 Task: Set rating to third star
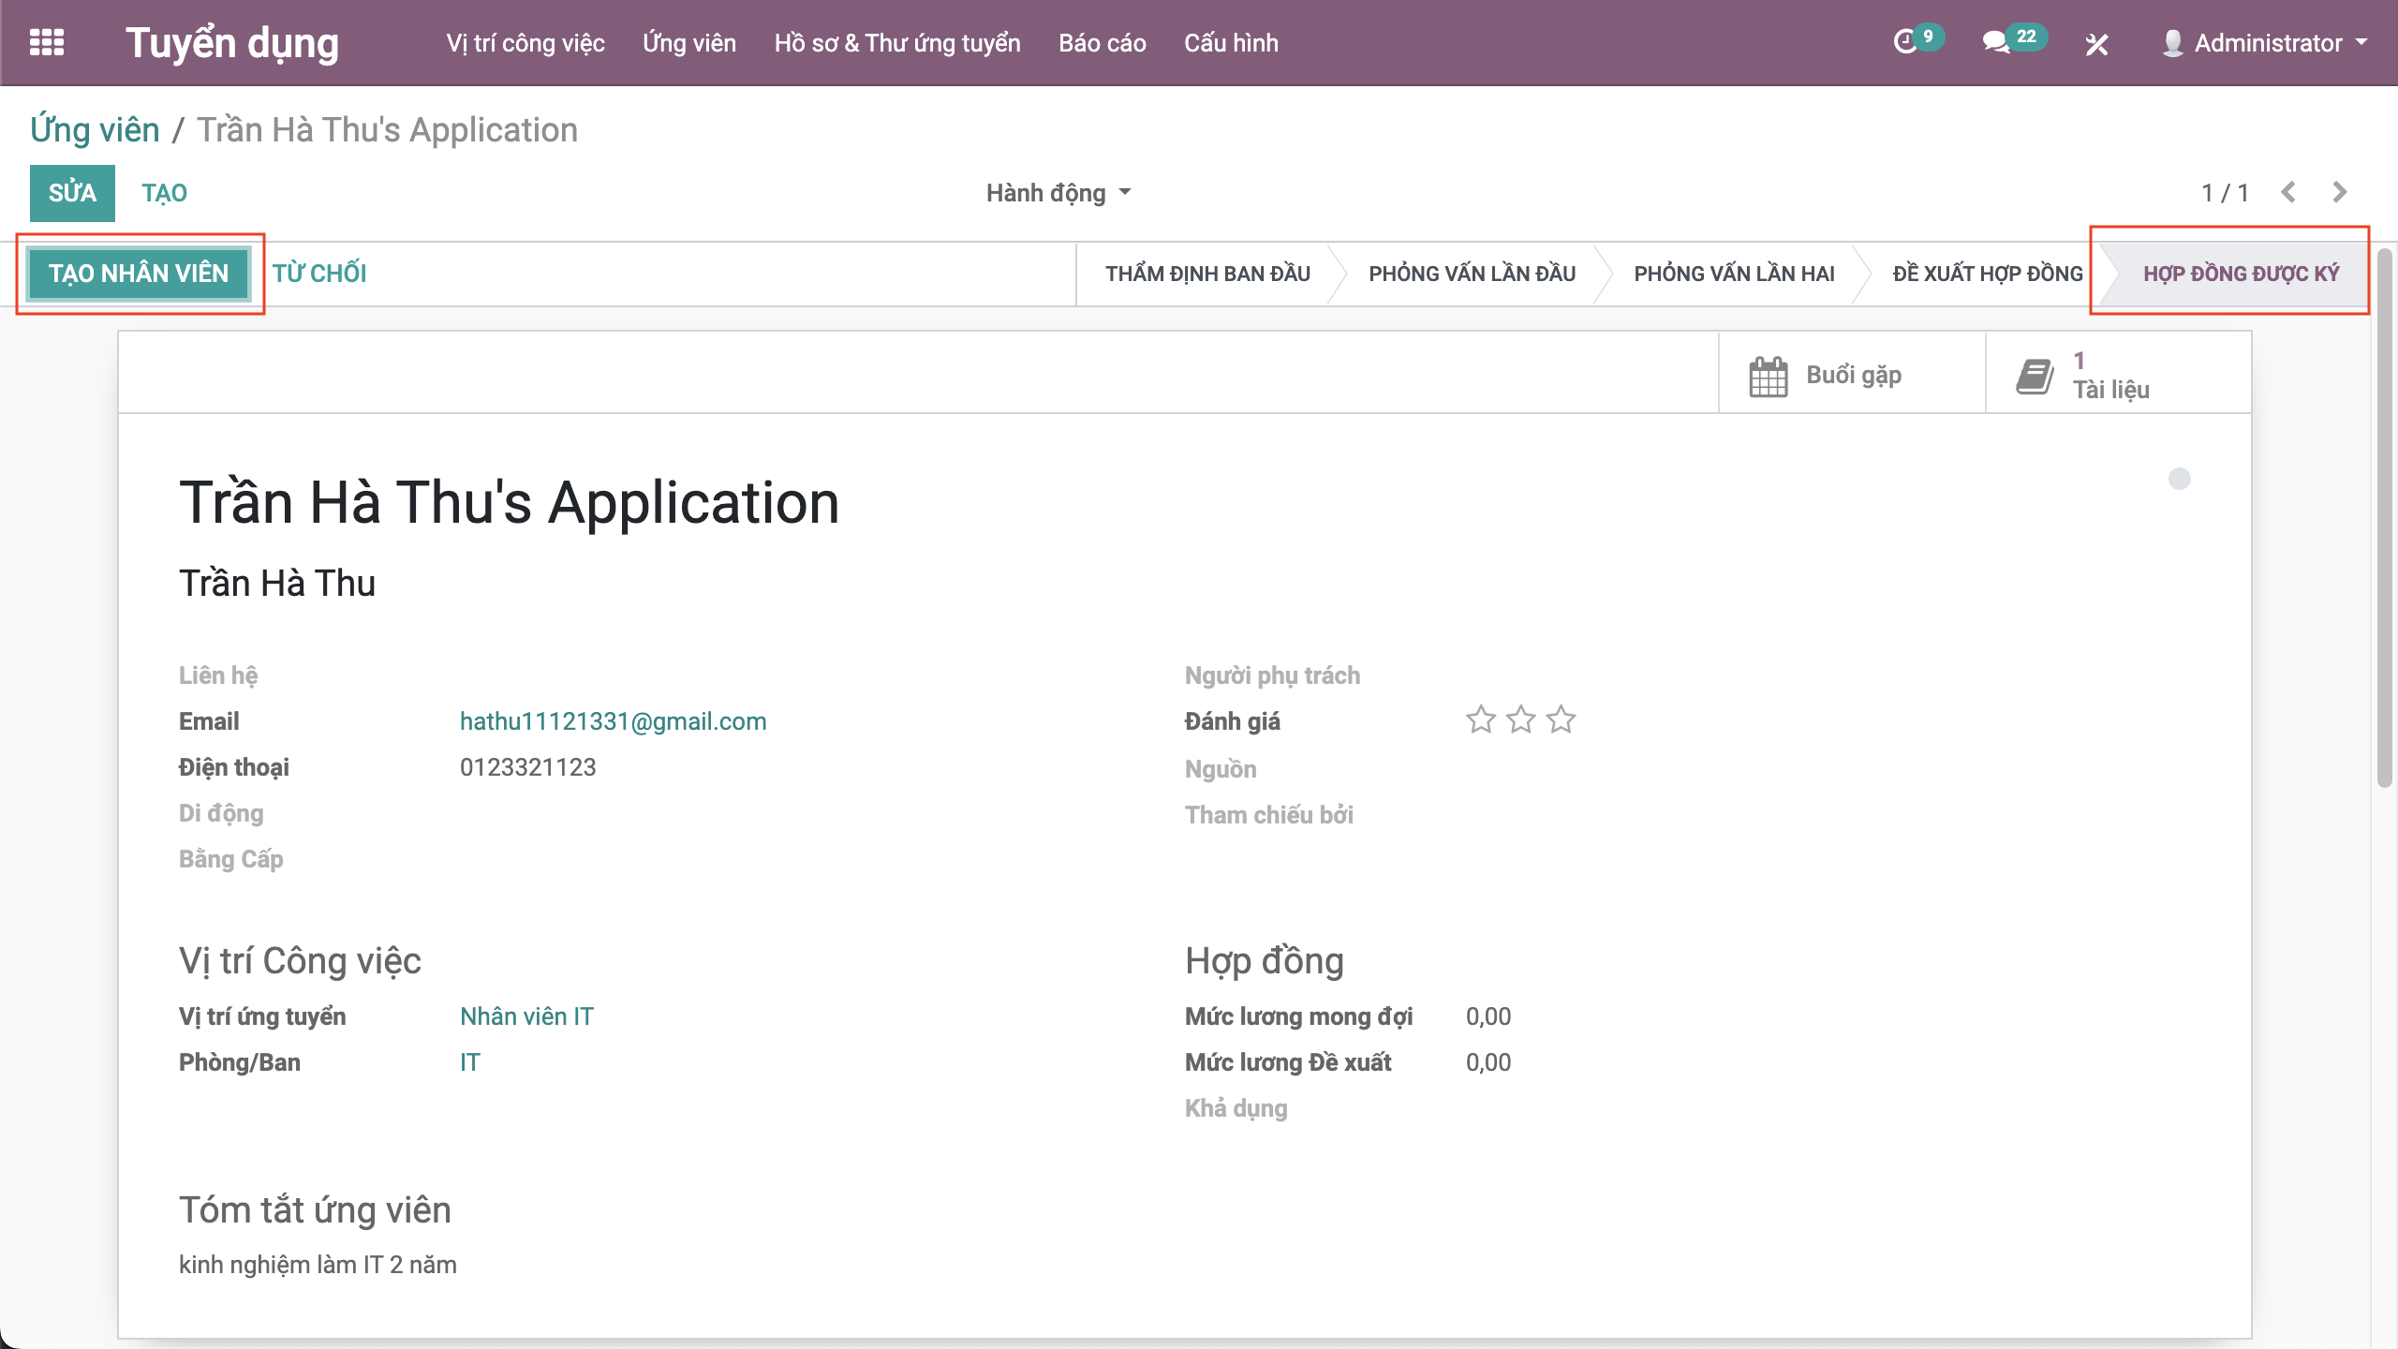(1561, 720)
